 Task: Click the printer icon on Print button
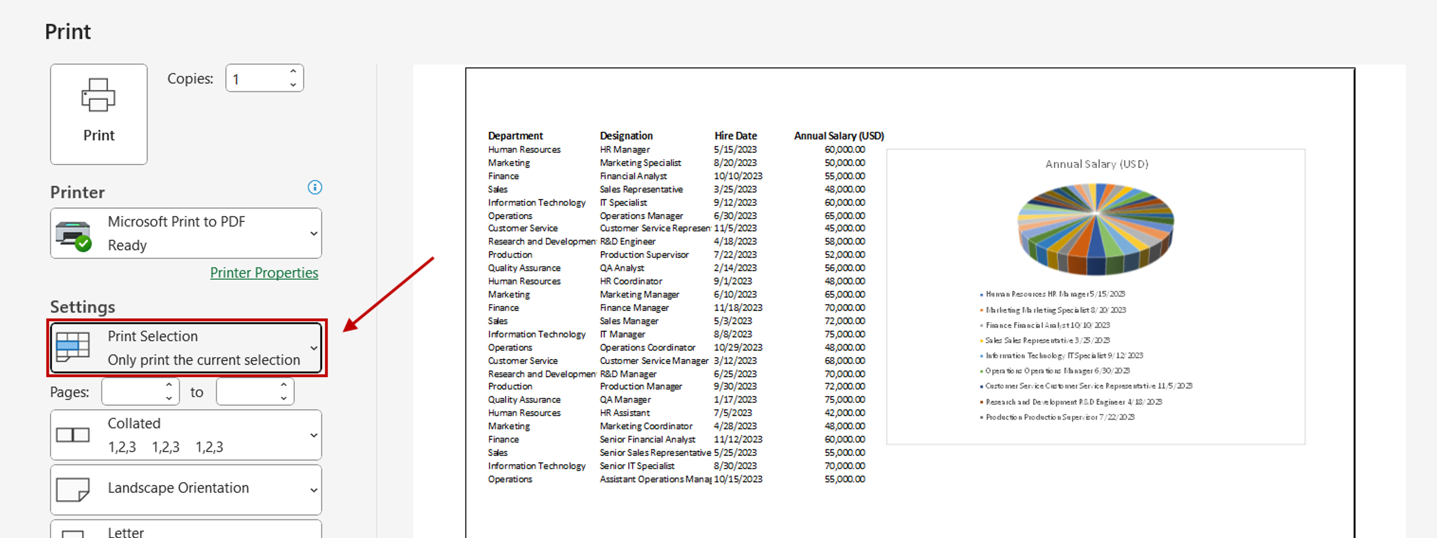coord(99,95)
